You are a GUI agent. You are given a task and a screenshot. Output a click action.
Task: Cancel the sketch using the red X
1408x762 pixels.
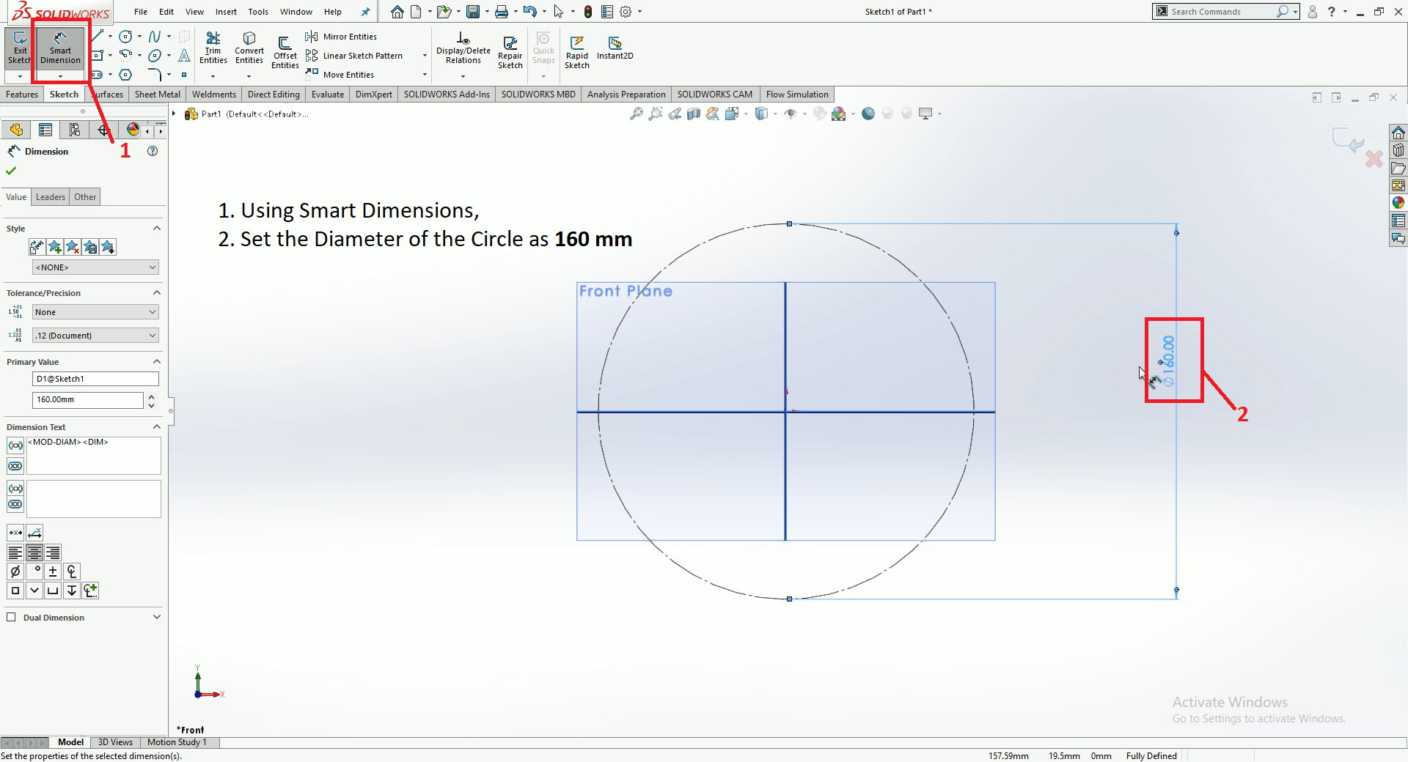coord(1374,158)
